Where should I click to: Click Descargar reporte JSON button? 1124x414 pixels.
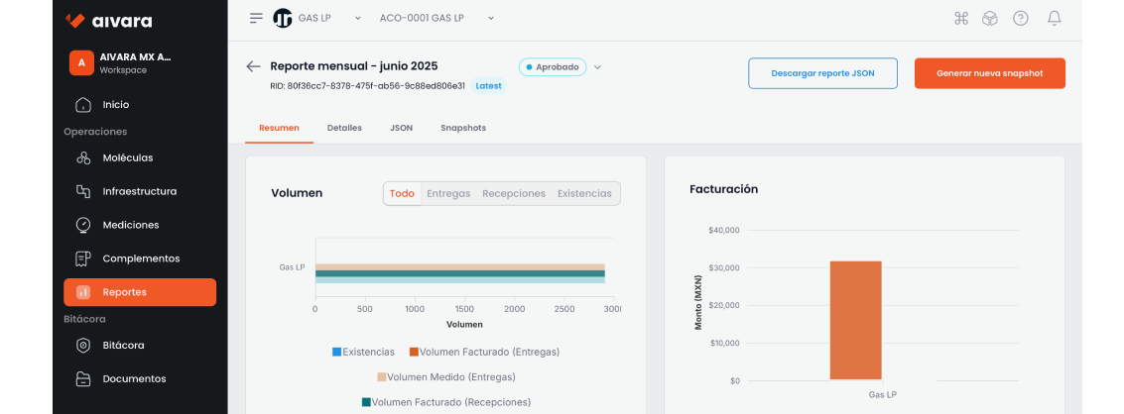click(x=822, y=73)
